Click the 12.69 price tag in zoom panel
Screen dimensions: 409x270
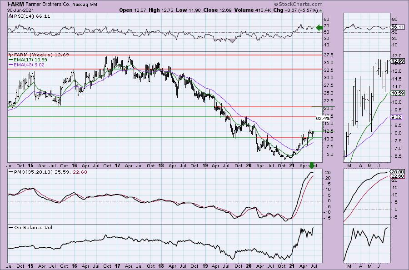point(398,61)
